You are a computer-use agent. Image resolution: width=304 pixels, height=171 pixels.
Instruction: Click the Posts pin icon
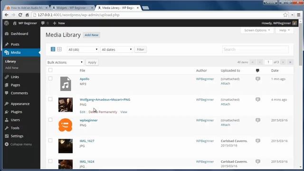tap(7, 44)
